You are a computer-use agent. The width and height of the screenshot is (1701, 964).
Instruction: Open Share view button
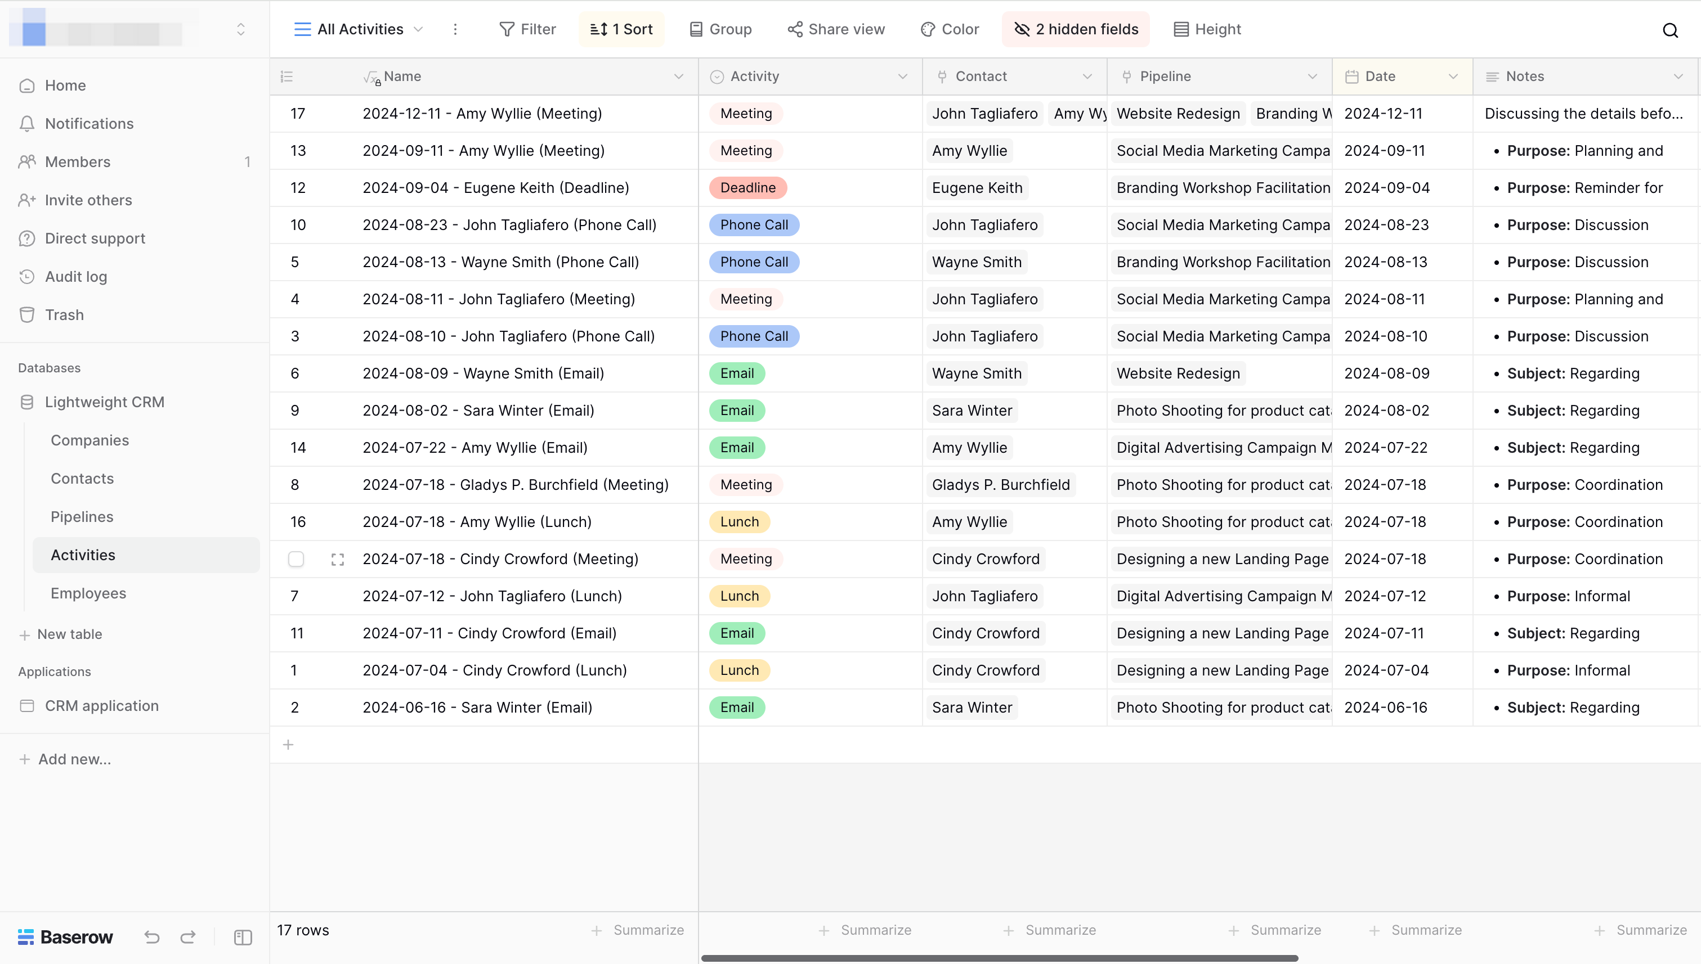[x=836, y=29]
